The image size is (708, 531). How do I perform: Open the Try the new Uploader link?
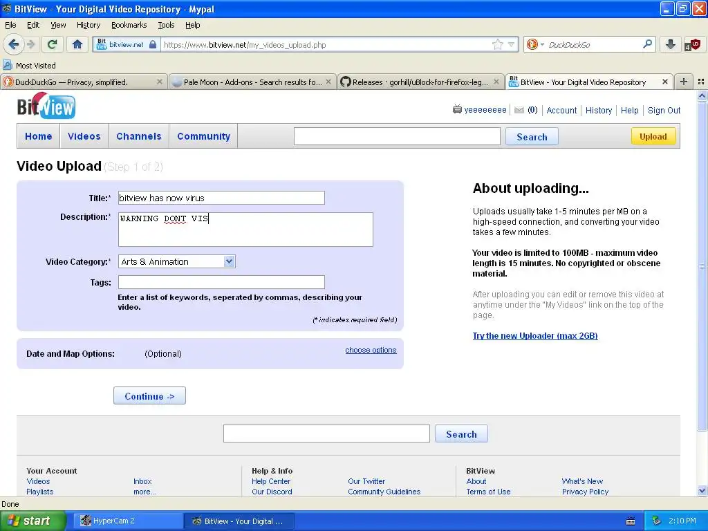tap(535, 335)
